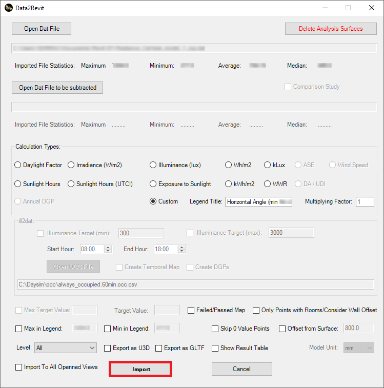384x388 pixels.
Task: Enable Failed/Passed Map checkbox
Action: pyautogui.click(x=191, y=310)
